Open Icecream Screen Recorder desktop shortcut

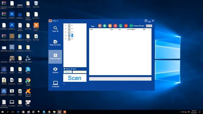tap(36, 27)
